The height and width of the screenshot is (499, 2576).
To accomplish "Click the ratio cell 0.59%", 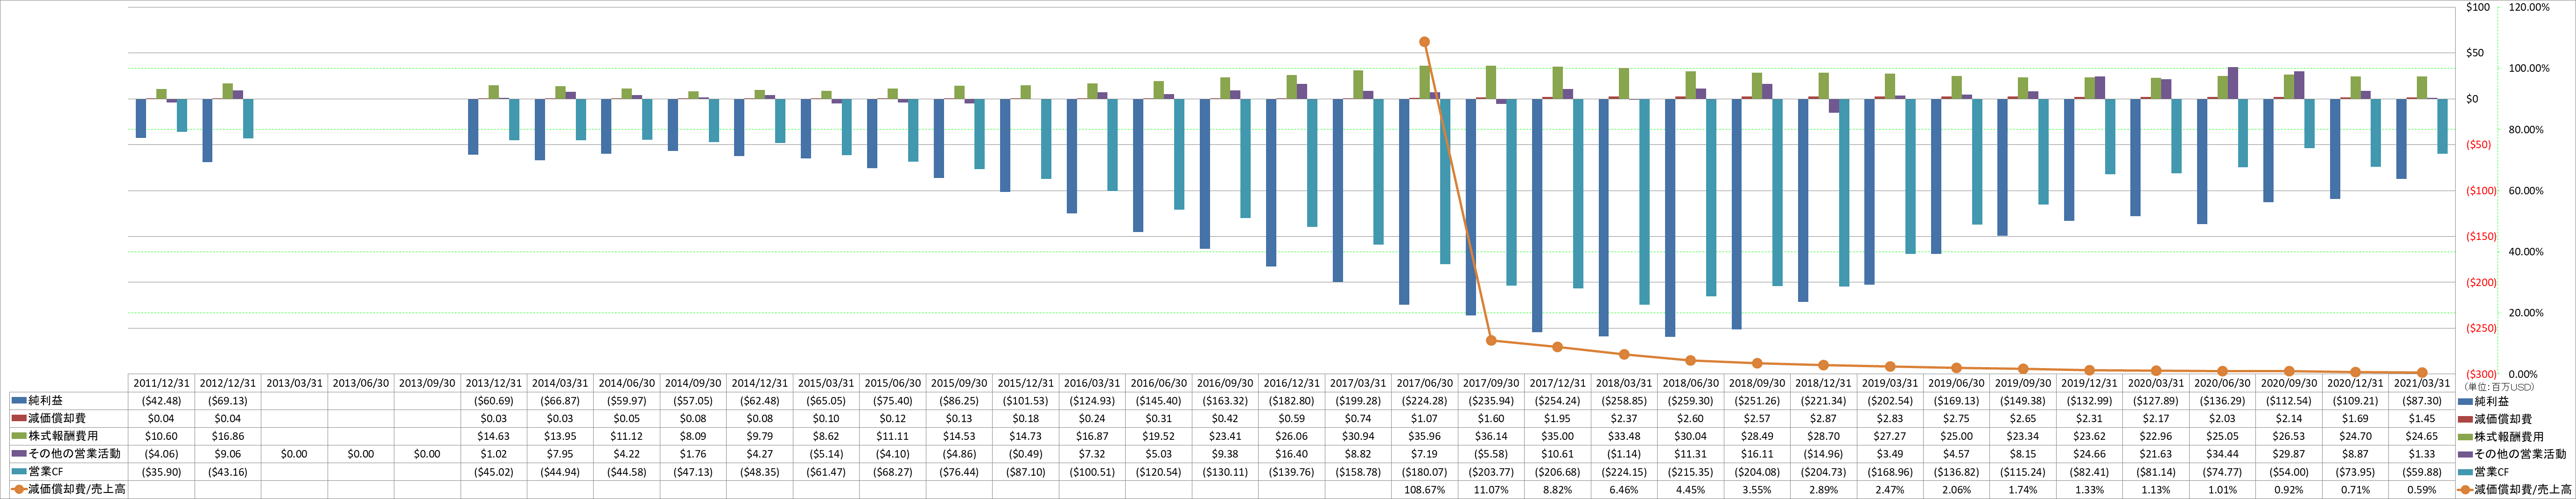I will click(x=2421, y=489).
